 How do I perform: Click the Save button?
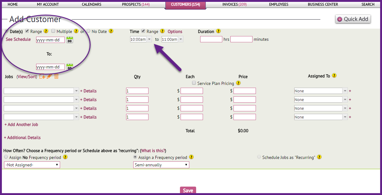(x=188, y=191)
